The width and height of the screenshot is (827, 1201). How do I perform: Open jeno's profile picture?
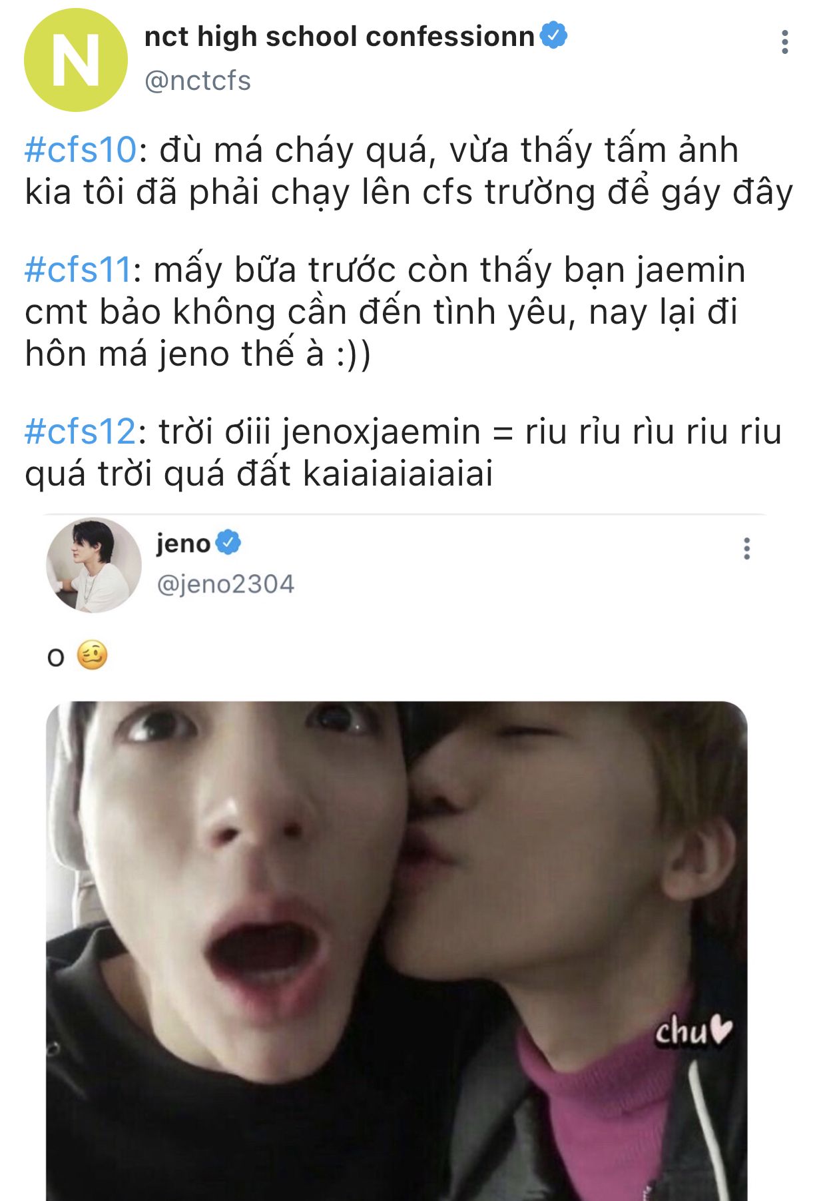(x=94, y=565)
